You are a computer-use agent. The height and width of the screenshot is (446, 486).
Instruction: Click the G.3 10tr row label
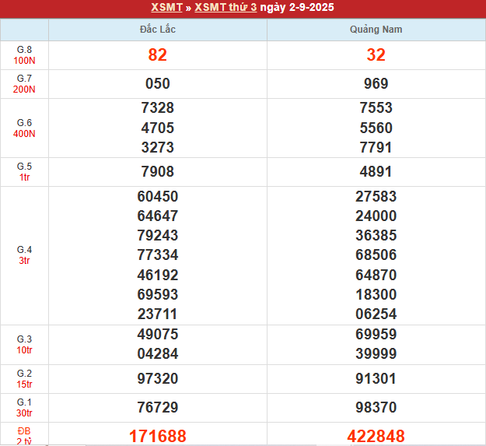coord(24,344)
